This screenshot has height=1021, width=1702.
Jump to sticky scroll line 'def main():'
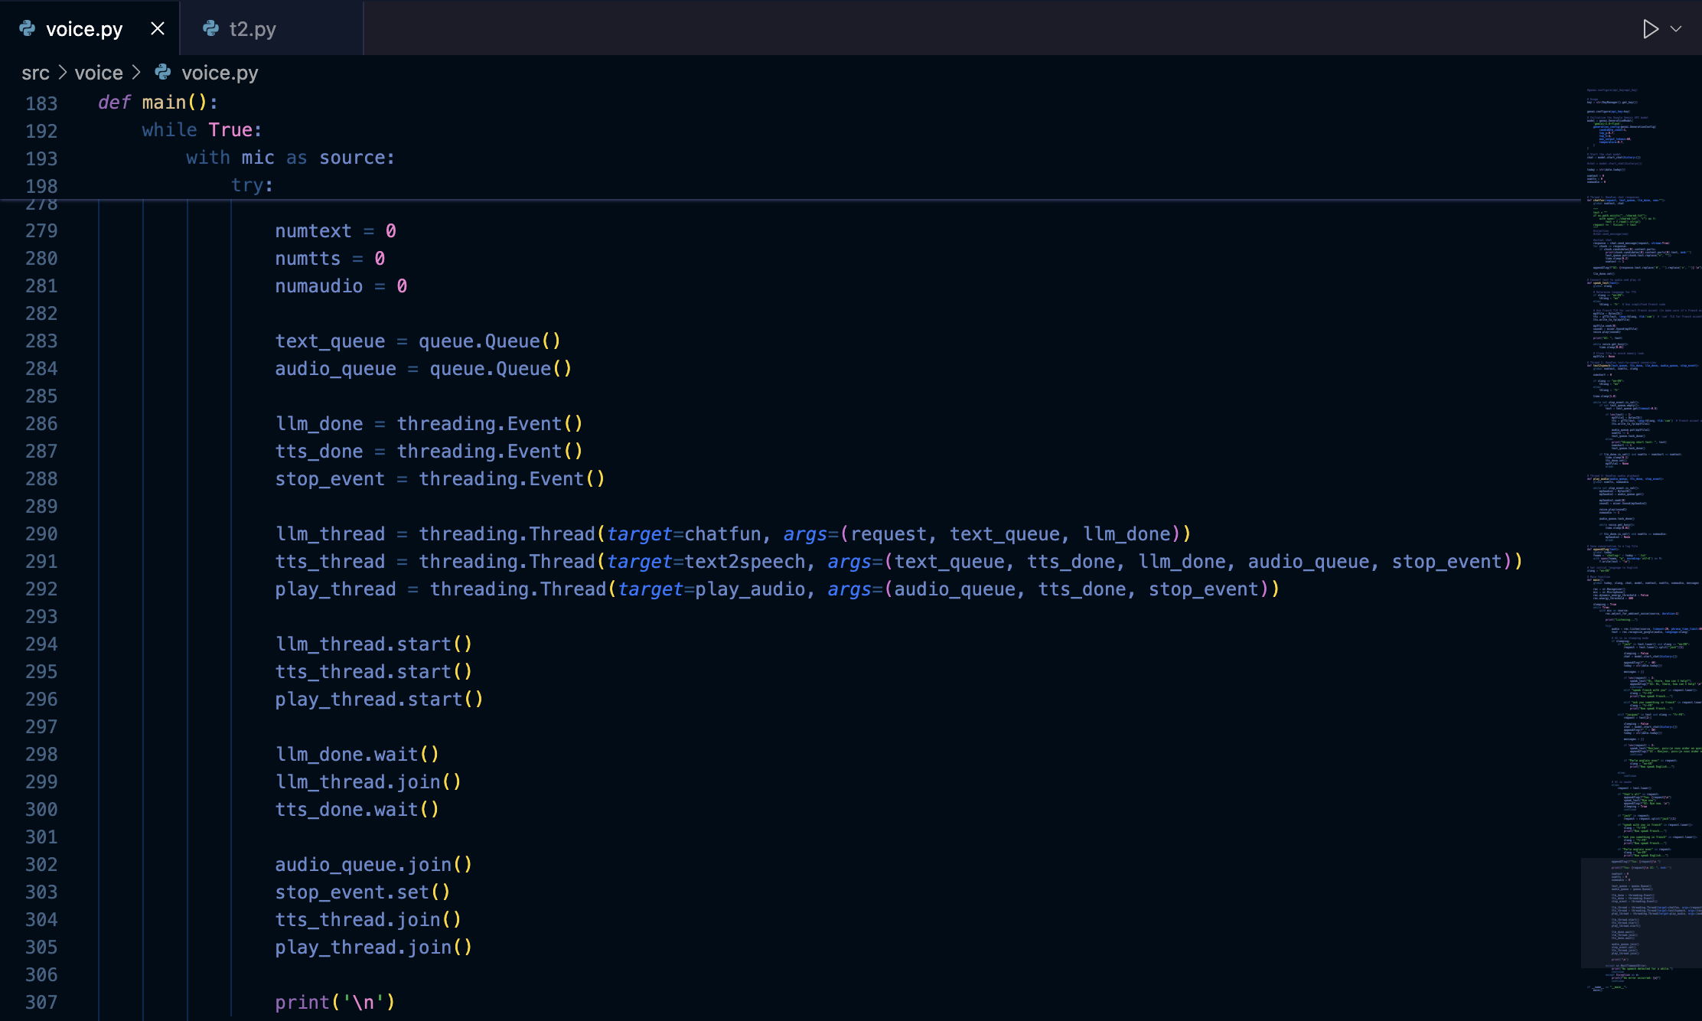pos(158,103)
